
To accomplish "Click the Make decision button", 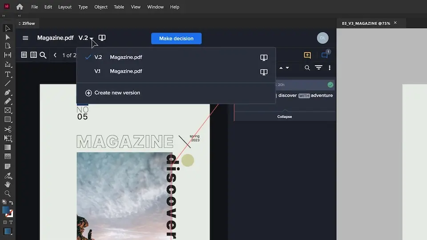I will point(176,39).
